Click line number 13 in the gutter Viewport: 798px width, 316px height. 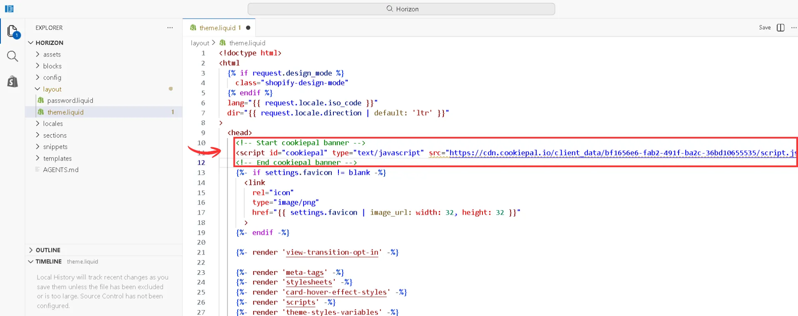pos(201,173)
